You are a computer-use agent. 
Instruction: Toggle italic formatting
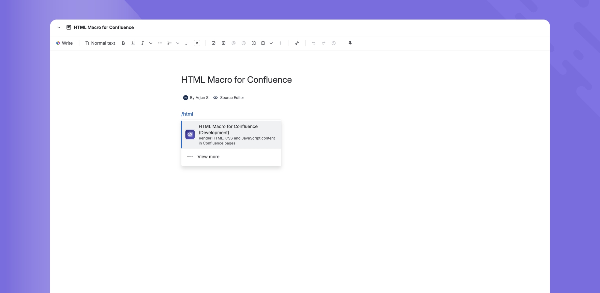click(x=142, y=43)
